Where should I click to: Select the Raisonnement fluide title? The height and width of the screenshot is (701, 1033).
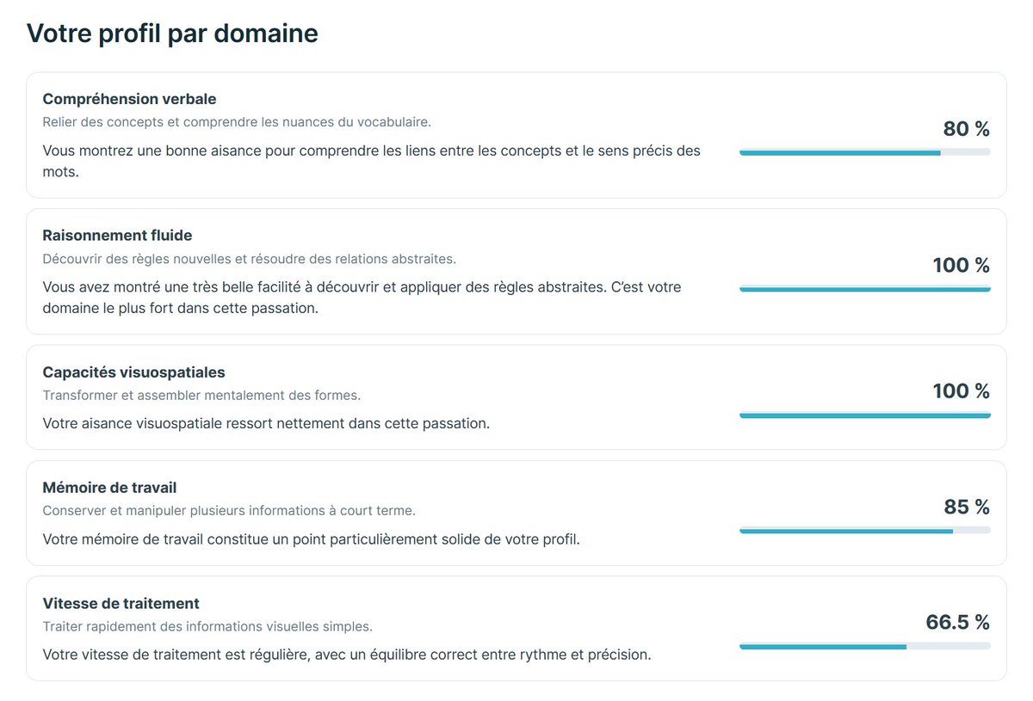point(117,236)
